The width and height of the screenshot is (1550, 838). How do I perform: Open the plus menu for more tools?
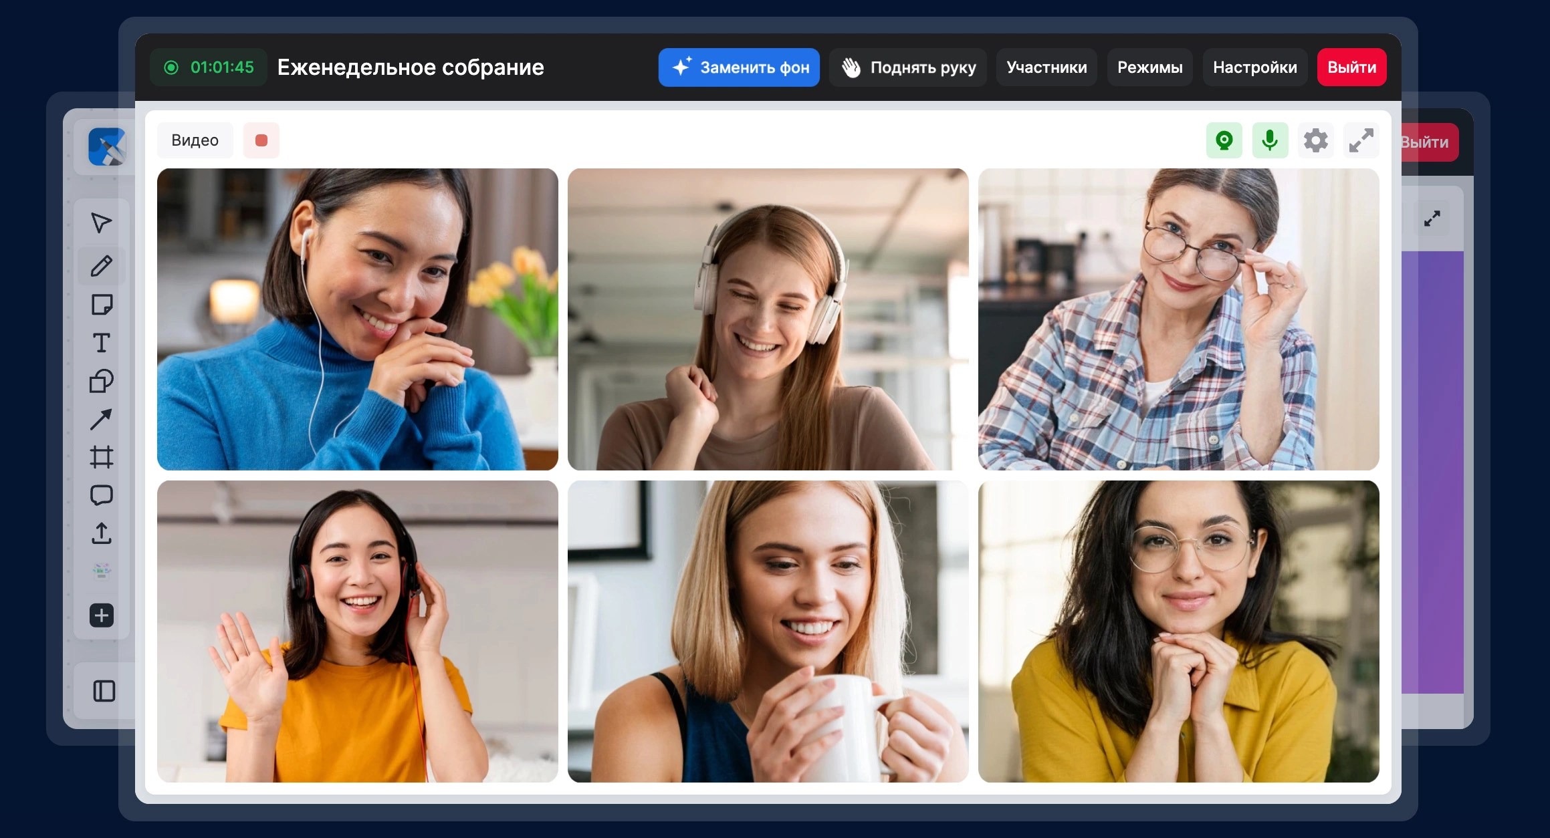(101, 615)
